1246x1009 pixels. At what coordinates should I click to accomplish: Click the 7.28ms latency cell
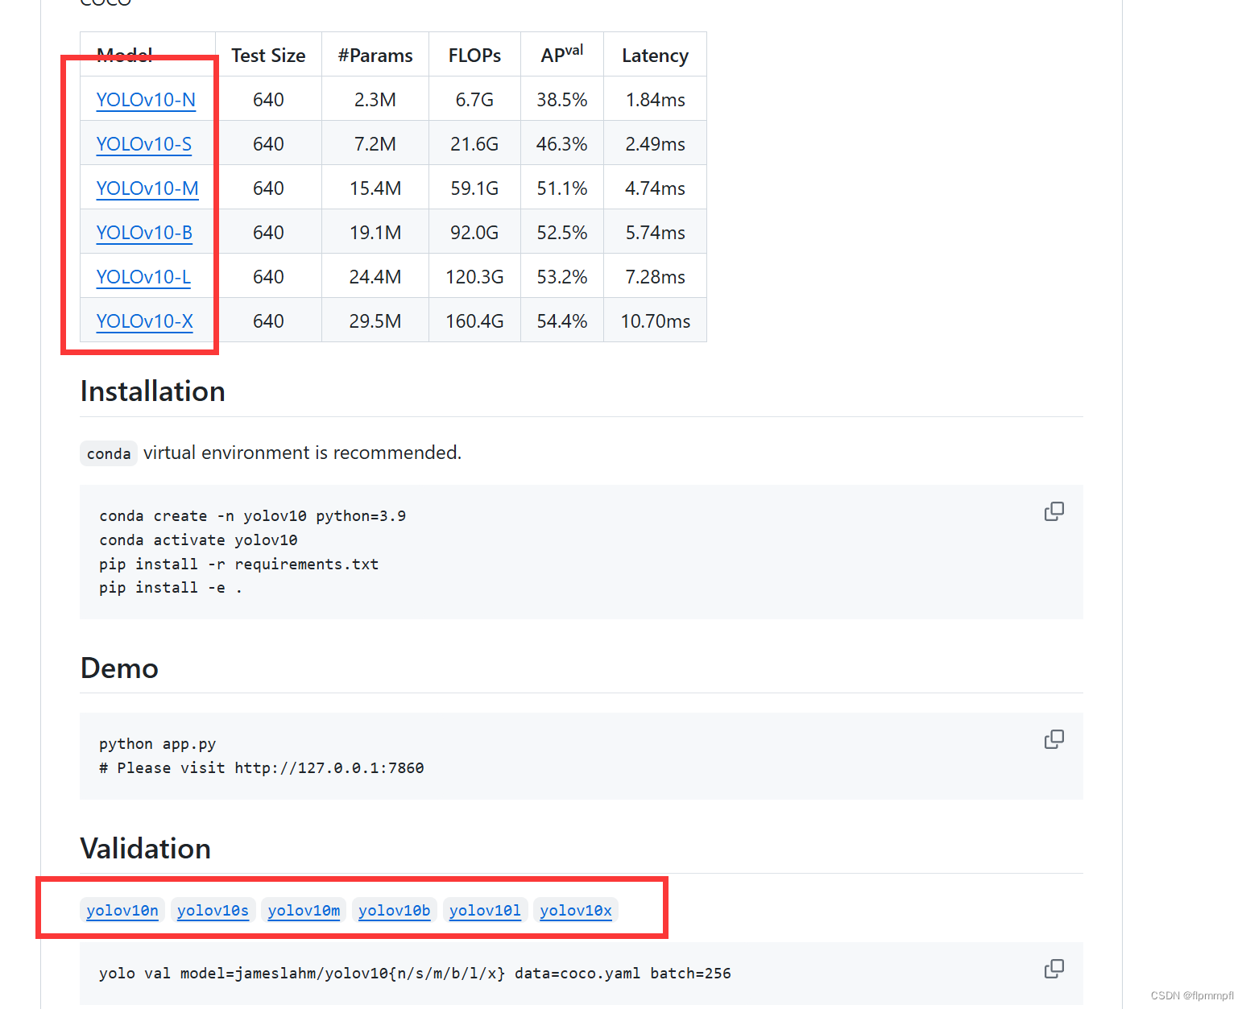click(x=656, y=277)
